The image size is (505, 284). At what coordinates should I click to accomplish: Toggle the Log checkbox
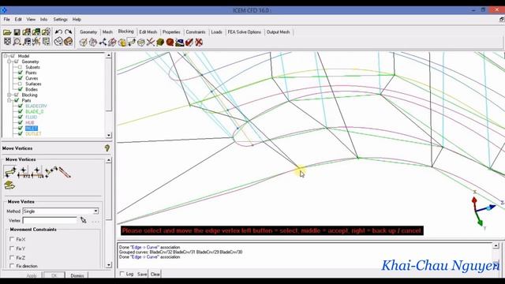point(122,274)
